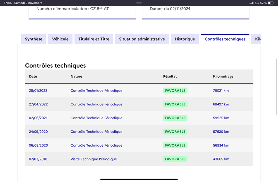Open the Titulaire et Titre tab
This screenshot has width=278, height=182.
[94, 39]
